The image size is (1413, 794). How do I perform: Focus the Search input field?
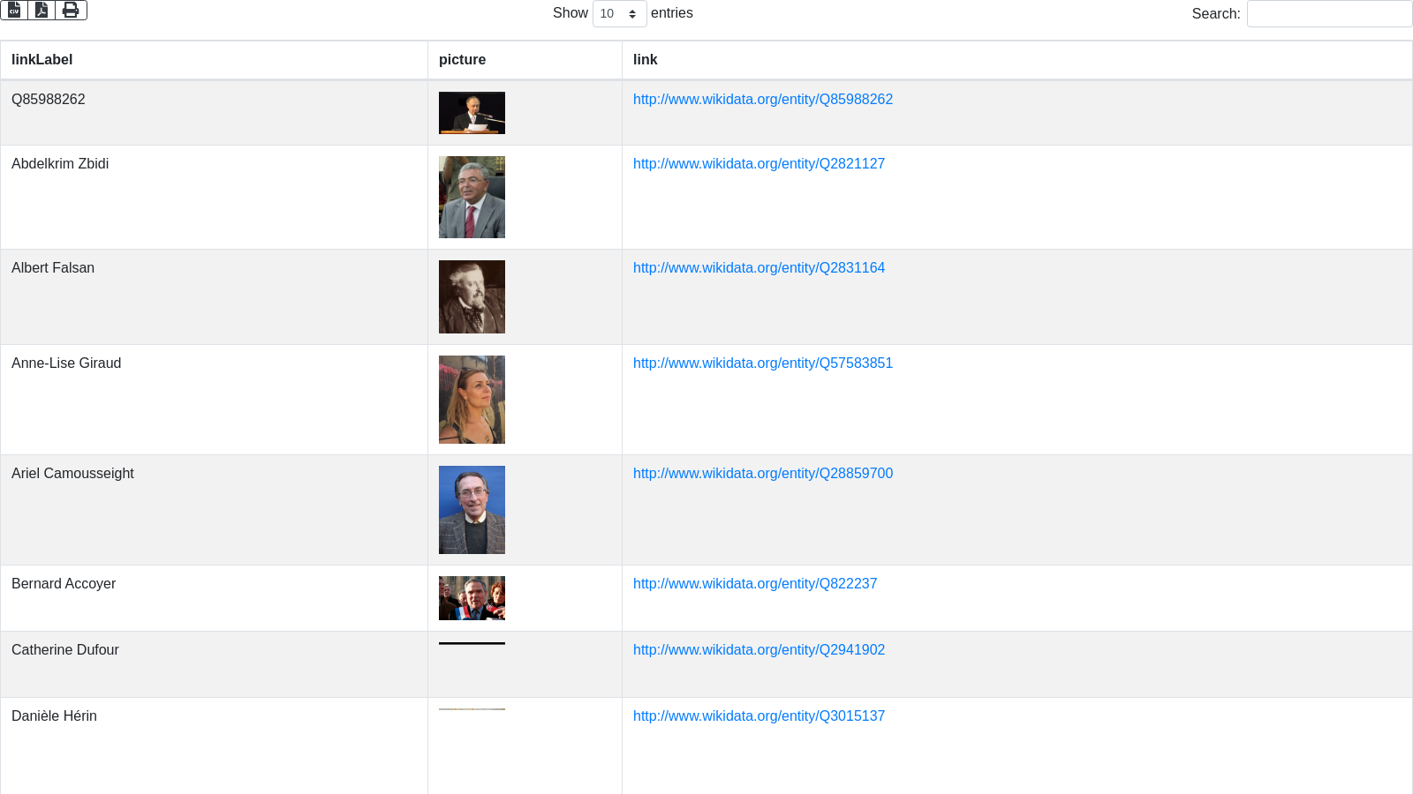pyautogui.click(x=1328, y=13)
